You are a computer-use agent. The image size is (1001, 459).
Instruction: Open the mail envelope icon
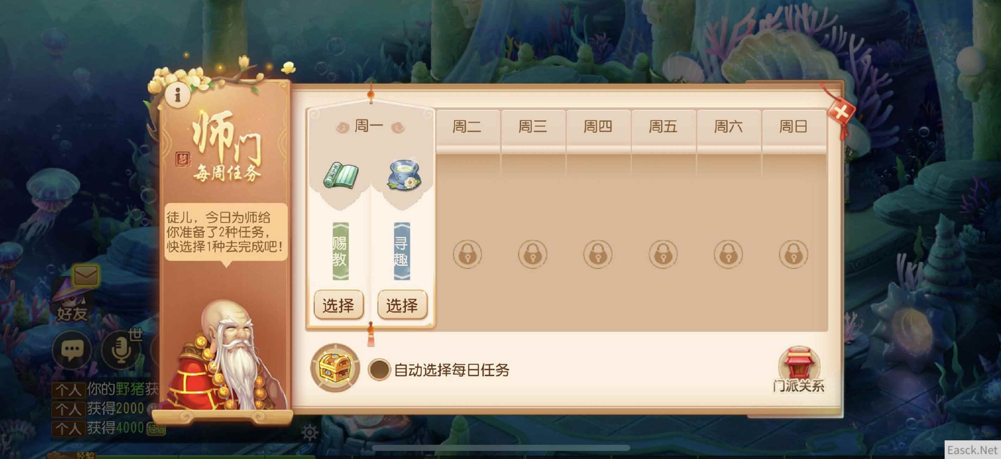[86, 275]
